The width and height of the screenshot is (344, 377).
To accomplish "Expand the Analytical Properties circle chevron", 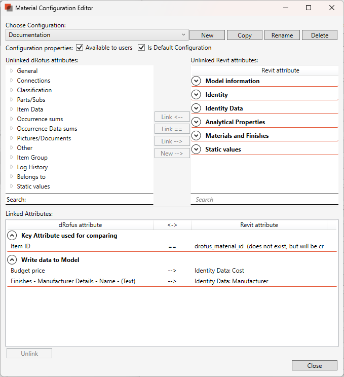I will (x=197, y=122).
